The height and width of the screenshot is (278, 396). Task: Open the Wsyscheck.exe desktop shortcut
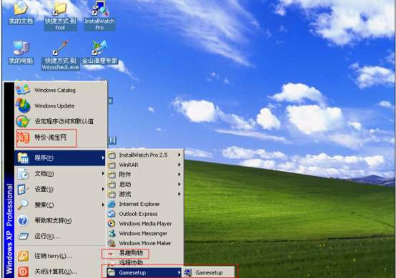[60, 55]
